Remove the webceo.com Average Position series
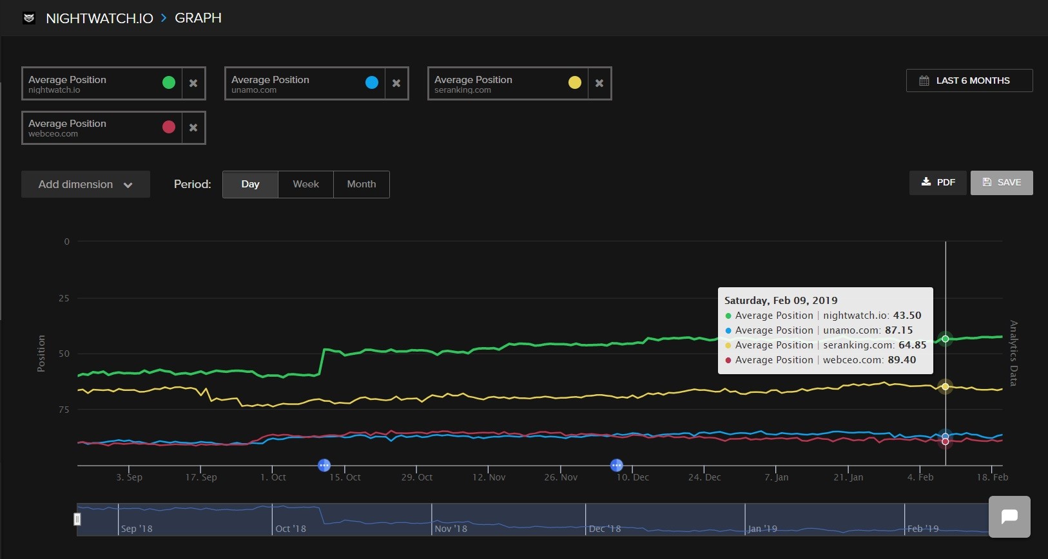 (x=193, y=128)
